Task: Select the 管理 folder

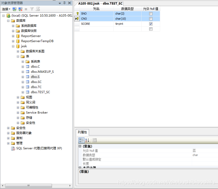Action: (x=19, y=143)
